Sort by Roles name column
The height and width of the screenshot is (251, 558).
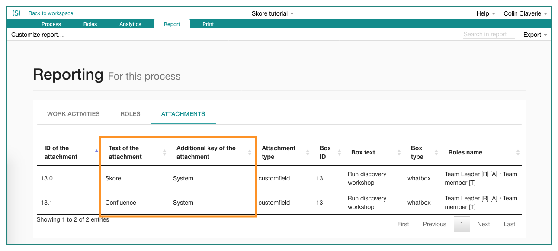pyautogui.click(x=481, y=152)
